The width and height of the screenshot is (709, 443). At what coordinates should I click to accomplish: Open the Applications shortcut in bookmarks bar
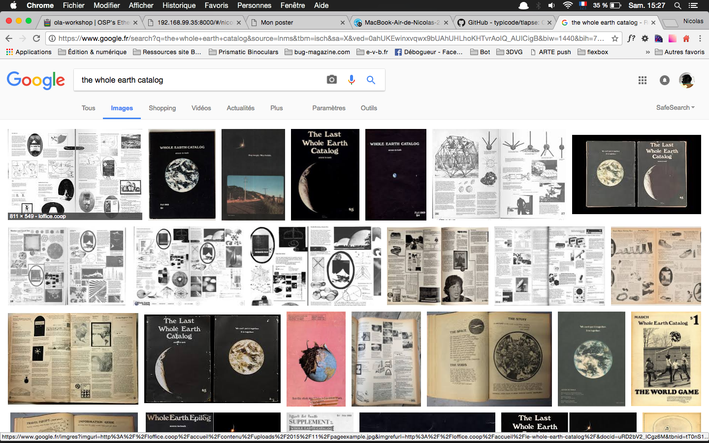(29, 52)
